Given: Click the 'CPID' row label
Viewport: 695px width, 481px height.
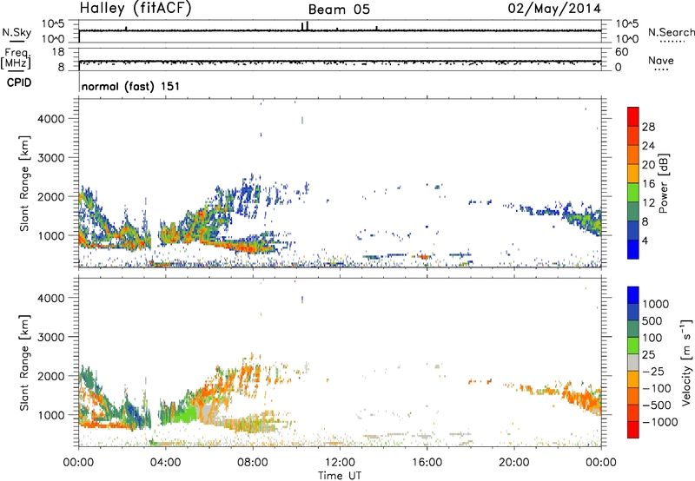Looking at the screenshot, I should 19,82.
